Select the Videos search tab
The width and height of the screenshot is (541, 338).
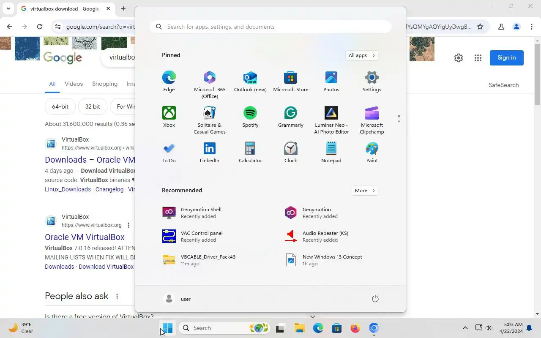(74, 84)
